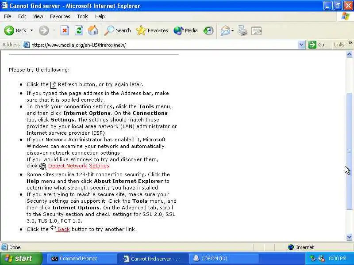
Task: Click the page icon in address bar
Action: click(27, 45)
